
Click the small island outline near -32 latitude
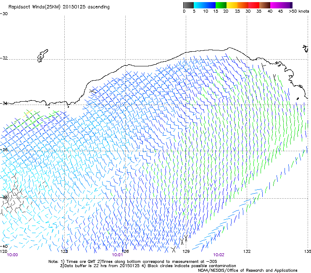[x=42, y=56]
